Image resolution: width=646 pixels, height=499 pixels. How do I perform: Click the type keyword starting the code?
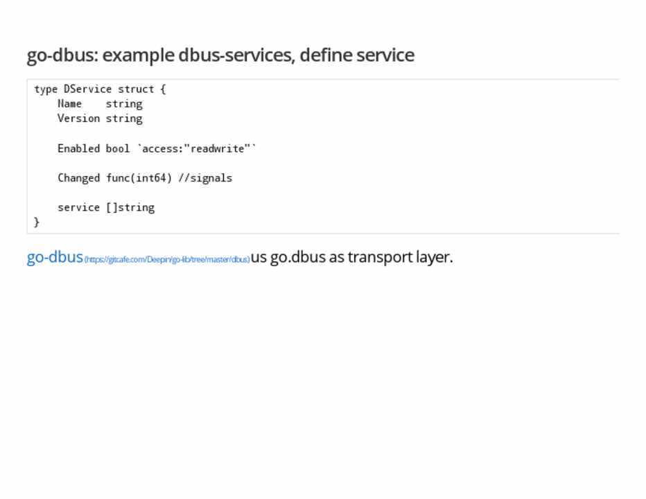tap(46, 89)
